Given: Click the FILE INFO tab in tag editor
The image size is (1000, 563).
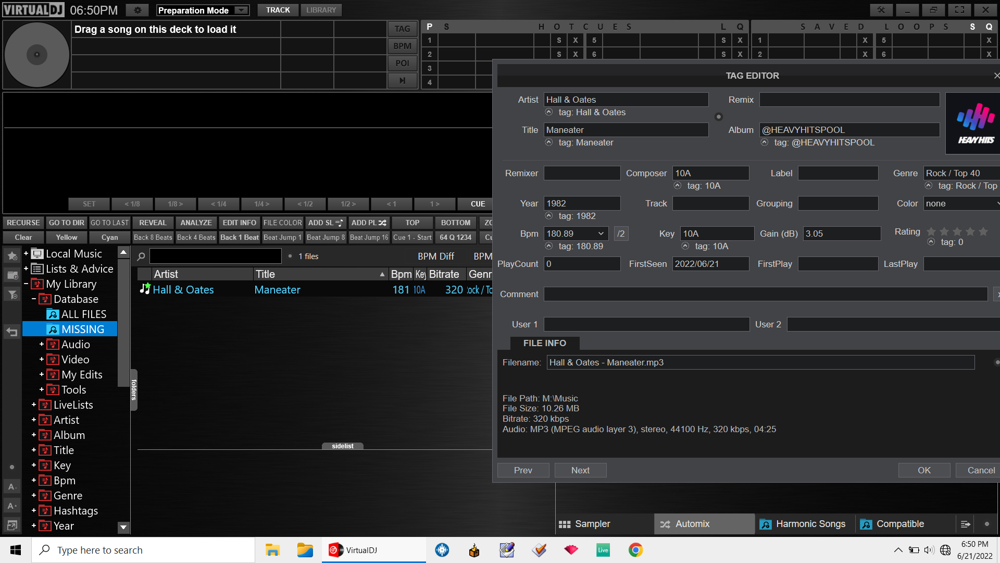Looking at the screenshot, I should (x=545, y=343).
